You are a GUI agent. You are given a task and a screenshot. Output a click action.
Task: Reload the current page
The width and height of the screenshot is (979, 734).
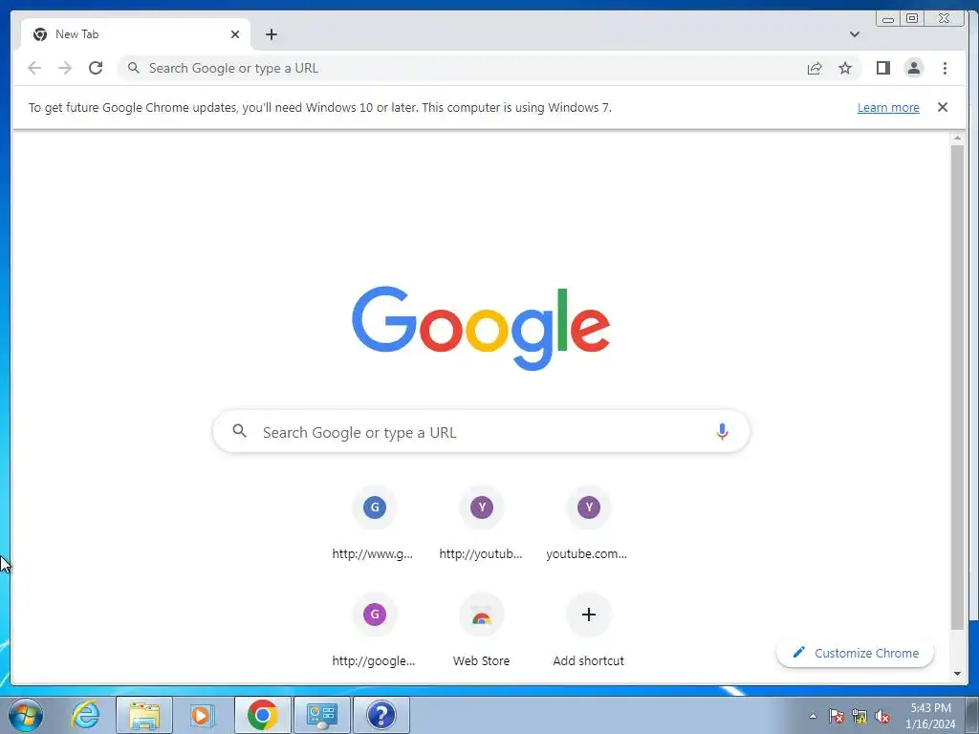pos(96,68)
